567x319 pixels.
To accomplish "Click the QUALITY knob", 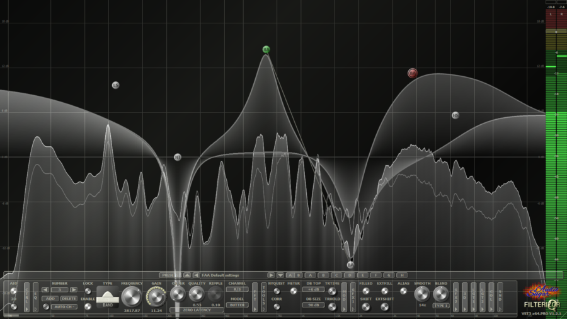I will tap(197, 294).
